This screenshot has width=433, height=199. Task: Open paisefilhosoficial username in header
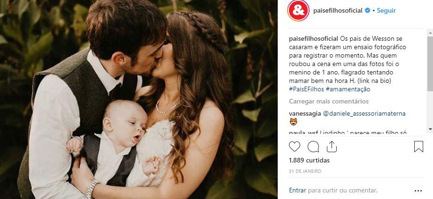[x=338, y=10]
